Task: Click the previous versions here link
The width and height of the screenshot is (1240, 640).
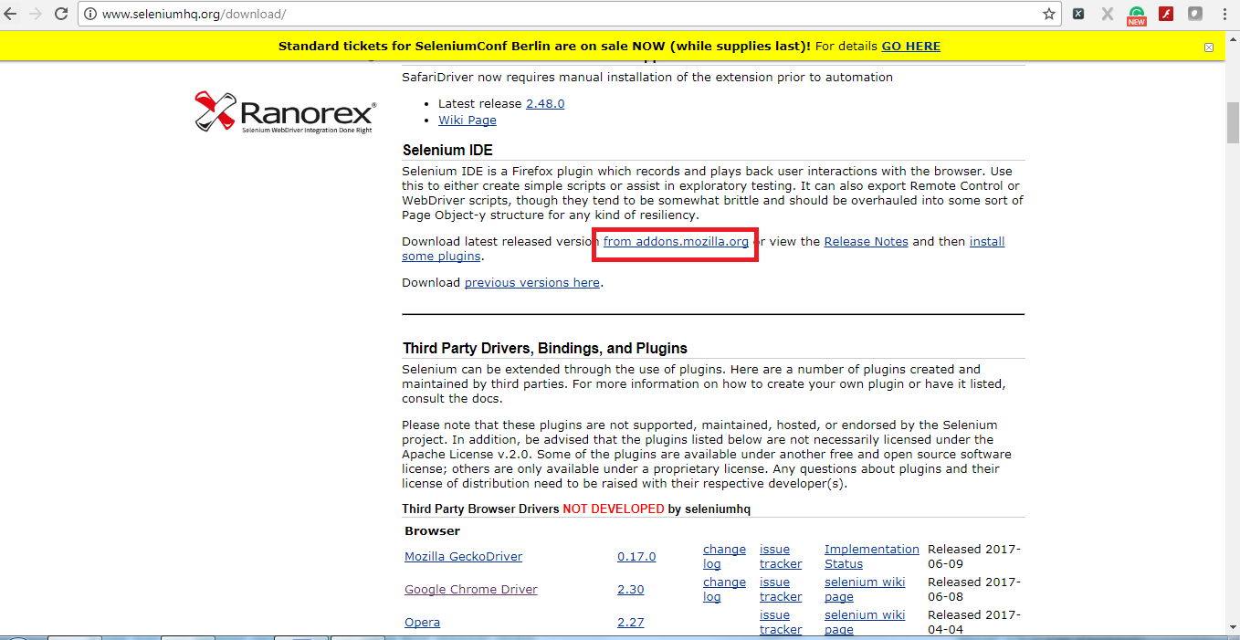Action: [x=532, y=283]
